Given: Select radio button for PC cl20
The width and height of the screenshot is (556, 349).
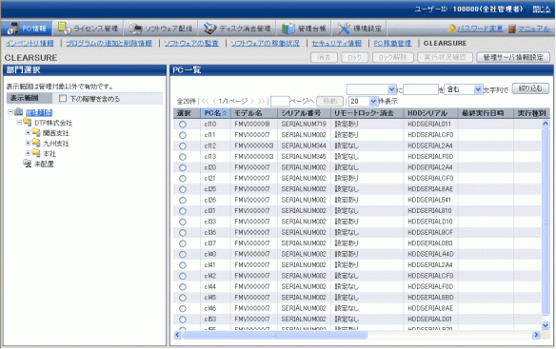Looking at the screenshot, I should point(183,167).
